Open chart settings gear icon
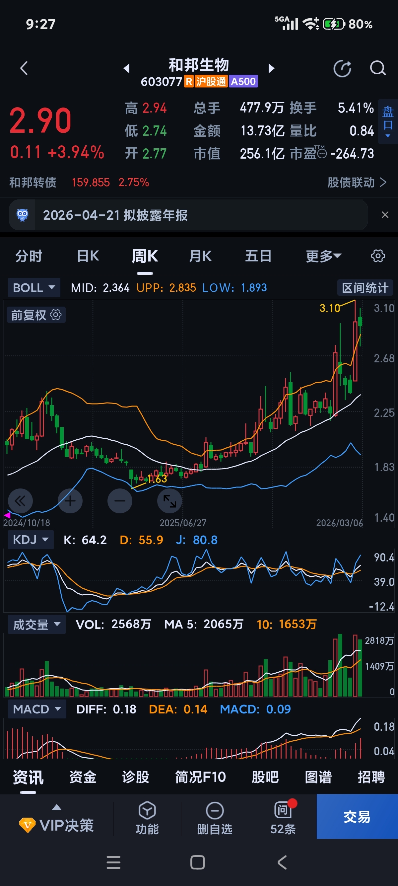This screenshot has height=886, width=398. [378, 256]
